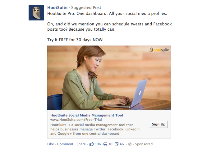Click the shares note icon
The width and height of the screenshot is (202, 149).
[x=117, y=144]
